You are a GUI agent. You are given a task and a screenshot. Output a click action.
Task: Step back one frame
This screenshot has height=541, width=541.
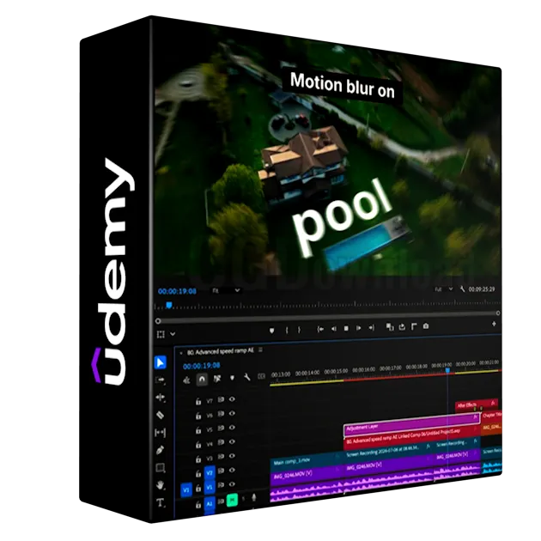pyautogui.click(x=334, y=329)
